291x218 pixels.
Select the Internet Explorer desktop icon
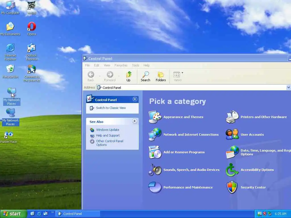click(11, 52)
